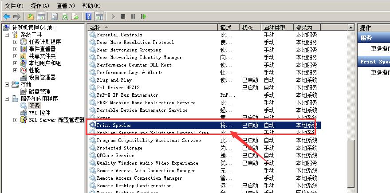The width and height of the screenshot is (390, 193).
Task: Collapse the 服务和应用程序 node
Action: [x=7, y=99]
